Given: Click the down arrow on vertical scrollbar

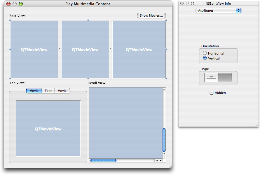Looking at the screenshot, I should 164,156.
